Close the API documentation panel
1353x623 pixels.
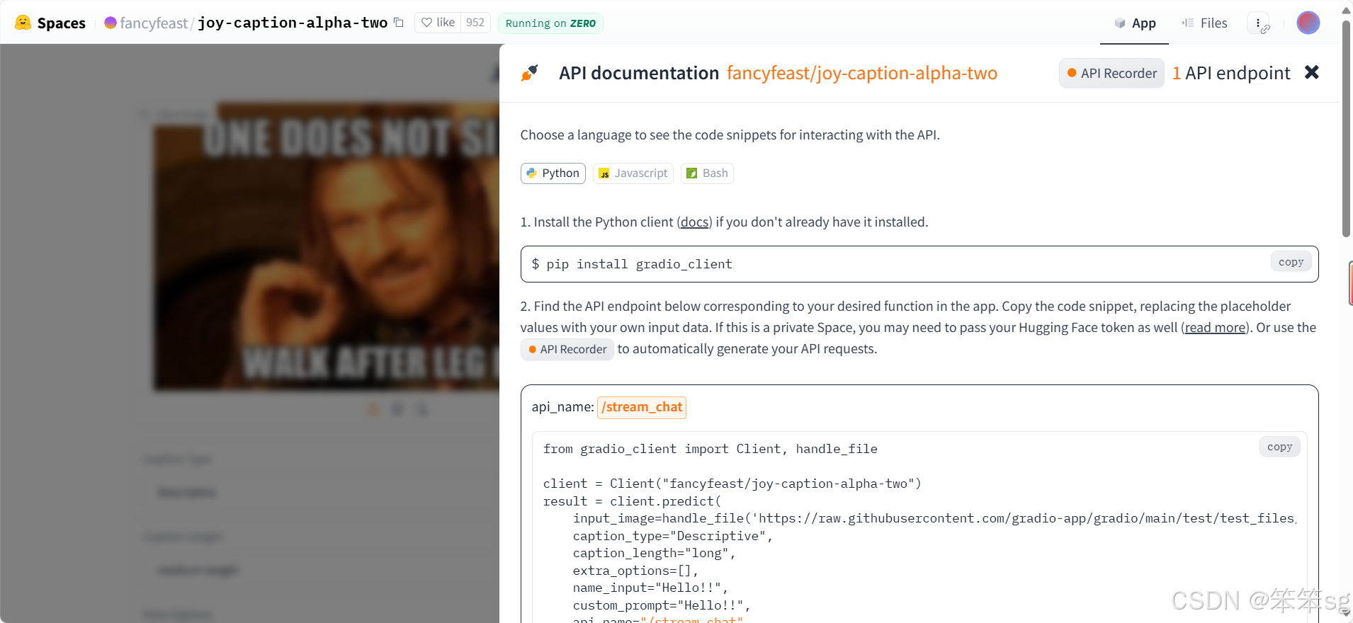[1311, 72]
